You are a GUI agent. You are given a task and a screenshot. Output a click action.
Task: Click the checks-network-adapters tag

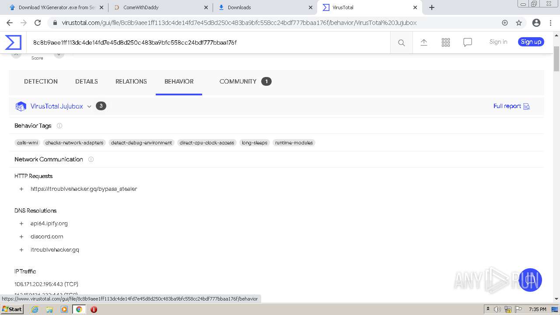tap(74, 143)
